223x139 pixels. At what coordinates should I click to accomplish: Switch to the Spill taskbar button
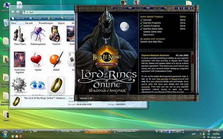42,131
